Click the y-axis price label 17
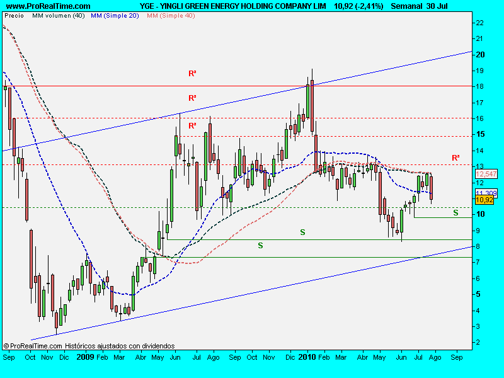Image resolution: width=504 pixels, height=378 pixels. [479, 103]
